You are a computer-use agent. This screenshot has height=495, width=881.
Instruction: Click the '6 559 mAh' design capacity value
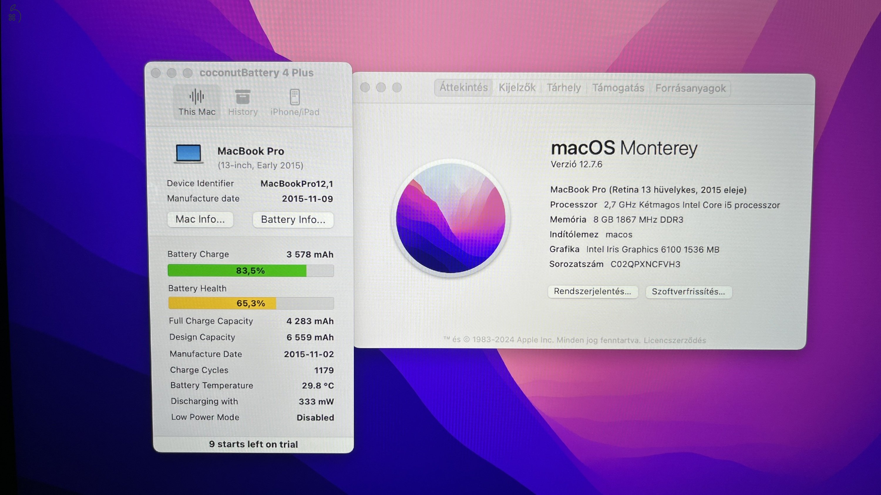[310, 337]
